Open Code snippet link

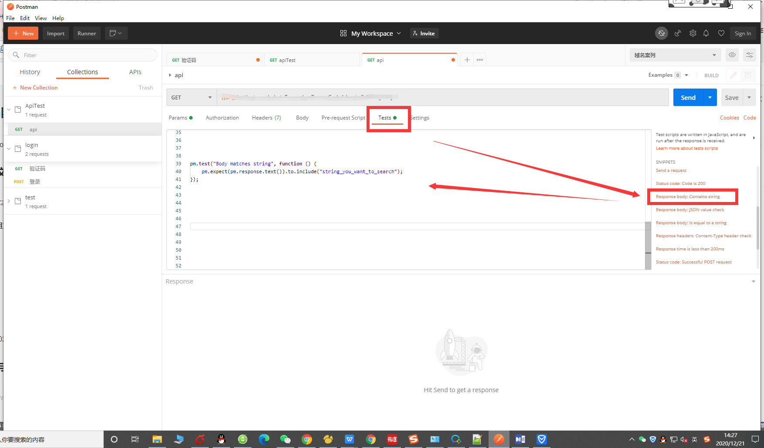(x=750, y=118)
